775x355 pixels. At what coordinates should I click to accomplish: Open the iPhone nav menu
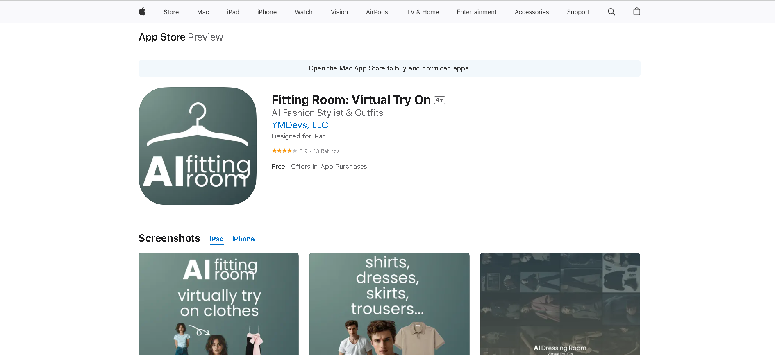pyautogui.click(x=267, y=12)
